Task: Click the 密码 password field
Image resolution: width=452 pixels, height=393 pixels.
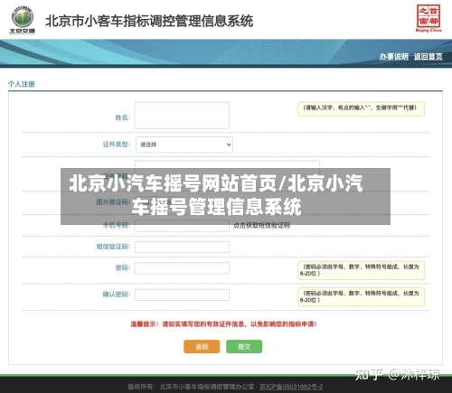Action: (182, 268)
